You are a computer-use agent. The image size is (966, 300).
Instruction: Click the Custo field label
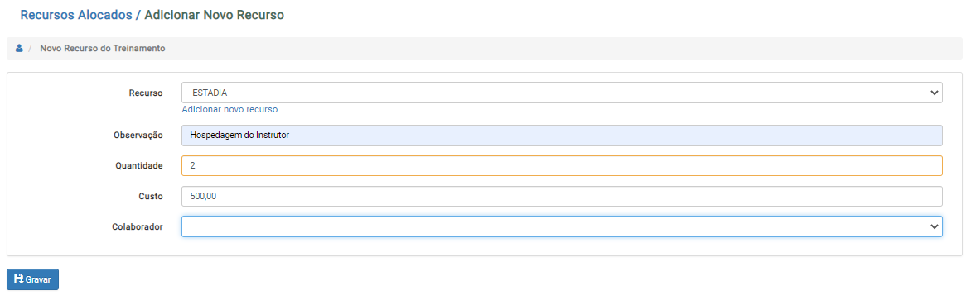coord(150,196)
